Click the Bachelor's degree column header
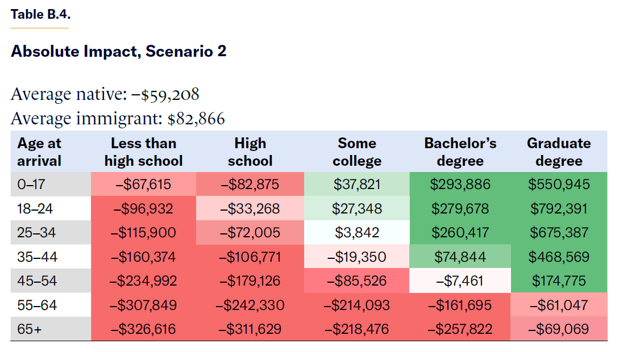619x352 pixels. [x=460, y=152]
